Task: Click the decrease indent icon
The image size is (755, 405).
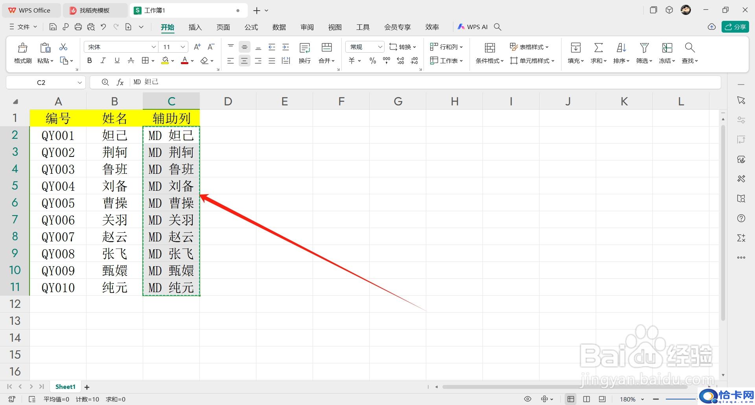Action: pos(272,47)
